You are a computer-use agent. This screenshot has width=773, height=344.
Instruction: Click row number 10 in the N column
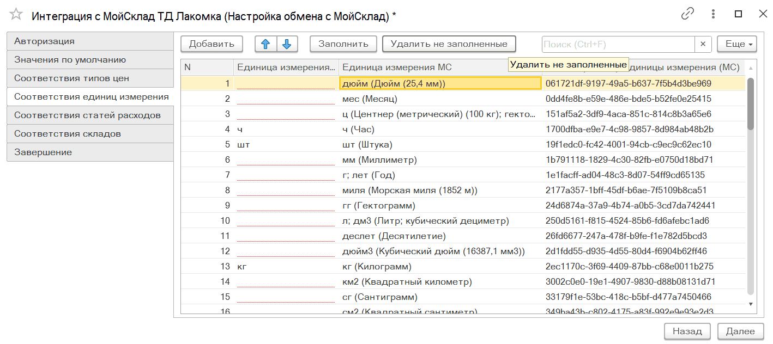point(207,221)
